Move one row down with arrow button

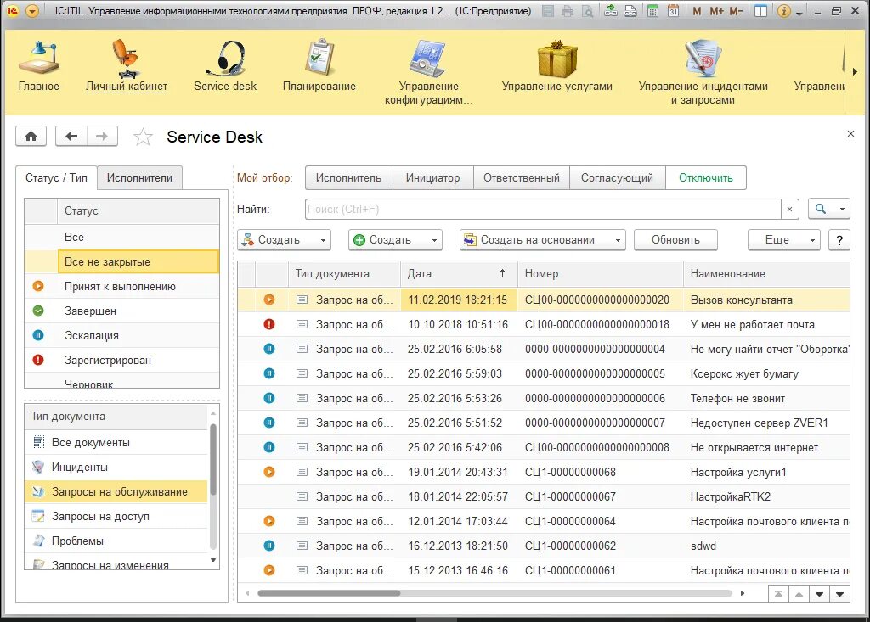820,594
